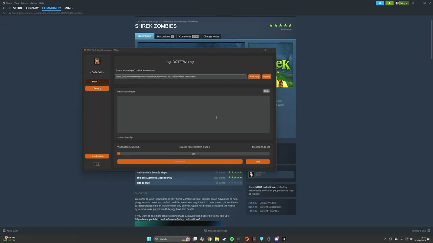Open The Best Zombies Maps to Play collection

click(154, 178)
